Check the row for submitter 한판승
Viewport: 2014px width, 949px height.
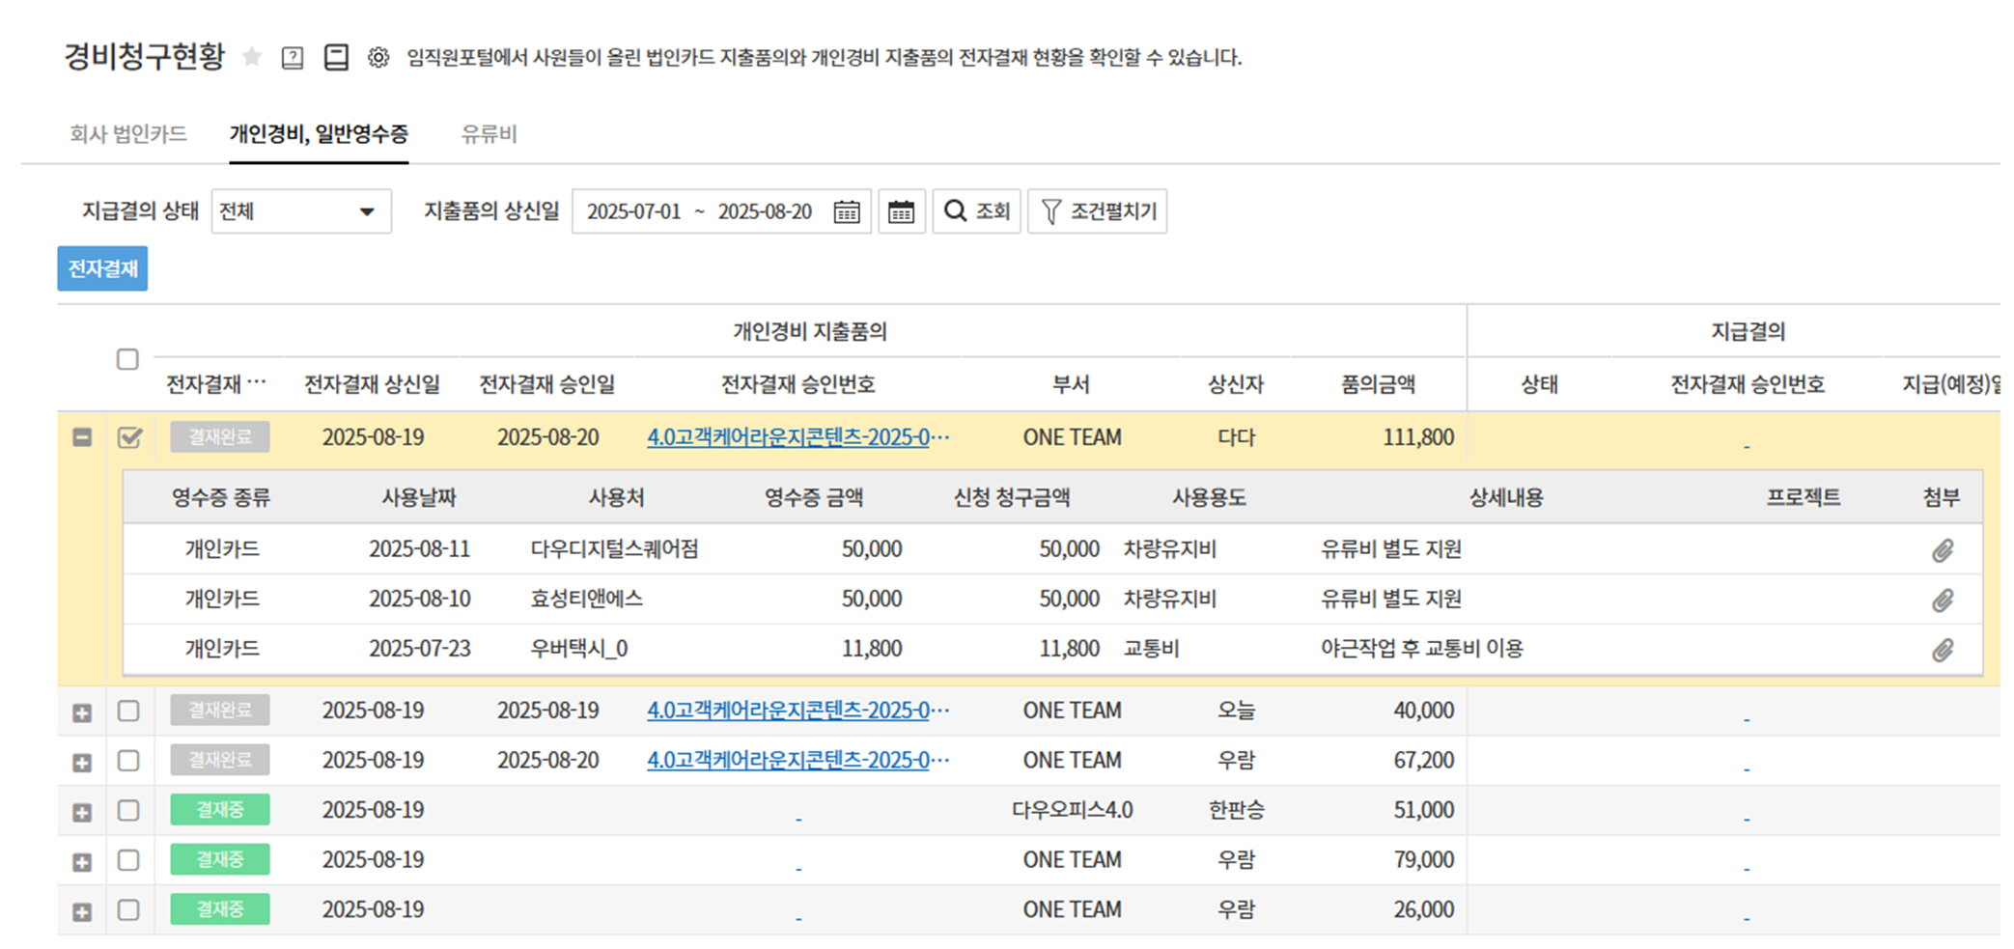pos(128,811)
